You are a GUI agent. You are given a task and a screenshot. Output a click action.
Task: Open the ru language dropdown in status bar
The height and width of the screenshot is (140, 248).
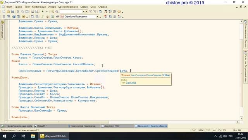coord(214,130)
